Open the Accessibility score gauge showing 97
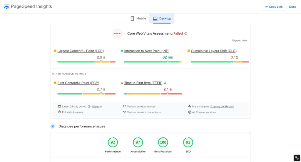This screenshot has height=162, width=301. [x=138, y=142]
